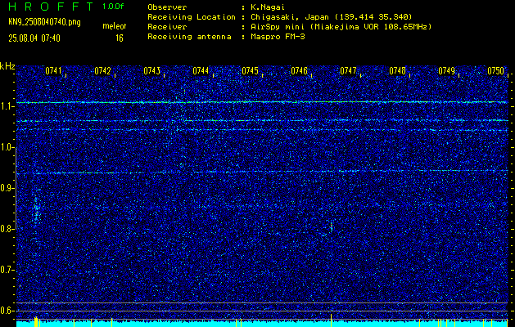The width and height of the screenshot is (515, 327).
Task: Click the 0742 time marker
Action: 102,71
